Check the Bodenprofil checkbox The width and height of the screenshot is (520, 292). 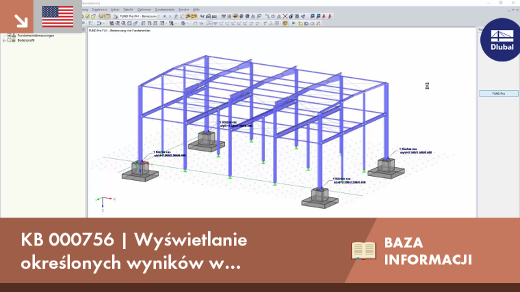coord(10,40)
